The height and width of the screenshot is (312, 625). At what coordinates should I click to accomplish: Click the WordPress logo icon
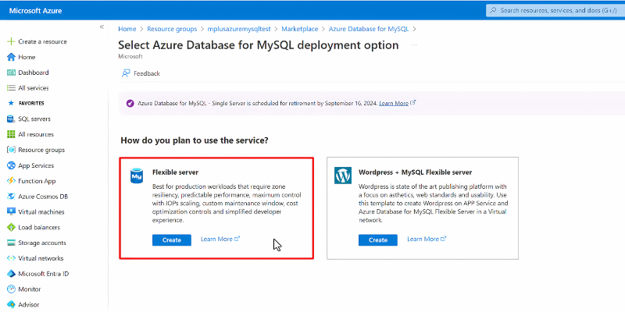point(343,175)
